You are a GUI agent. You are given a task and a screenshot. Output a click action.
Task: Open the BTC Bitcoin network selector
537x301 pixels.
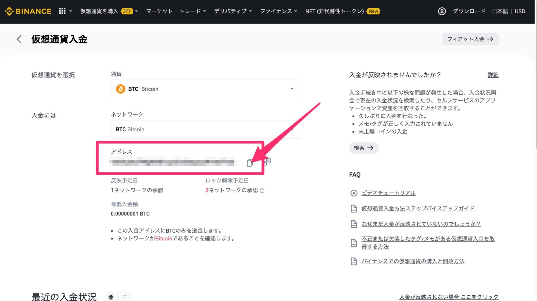coord(205,129)
